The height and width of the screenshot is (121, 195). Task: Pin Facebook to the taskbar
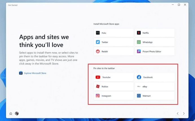coord(155,77)
